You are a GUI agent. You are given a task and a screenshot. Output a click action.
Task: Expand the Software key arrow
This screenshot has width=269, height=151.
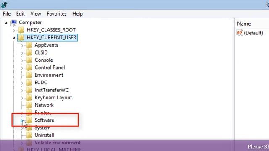[22, 121]
